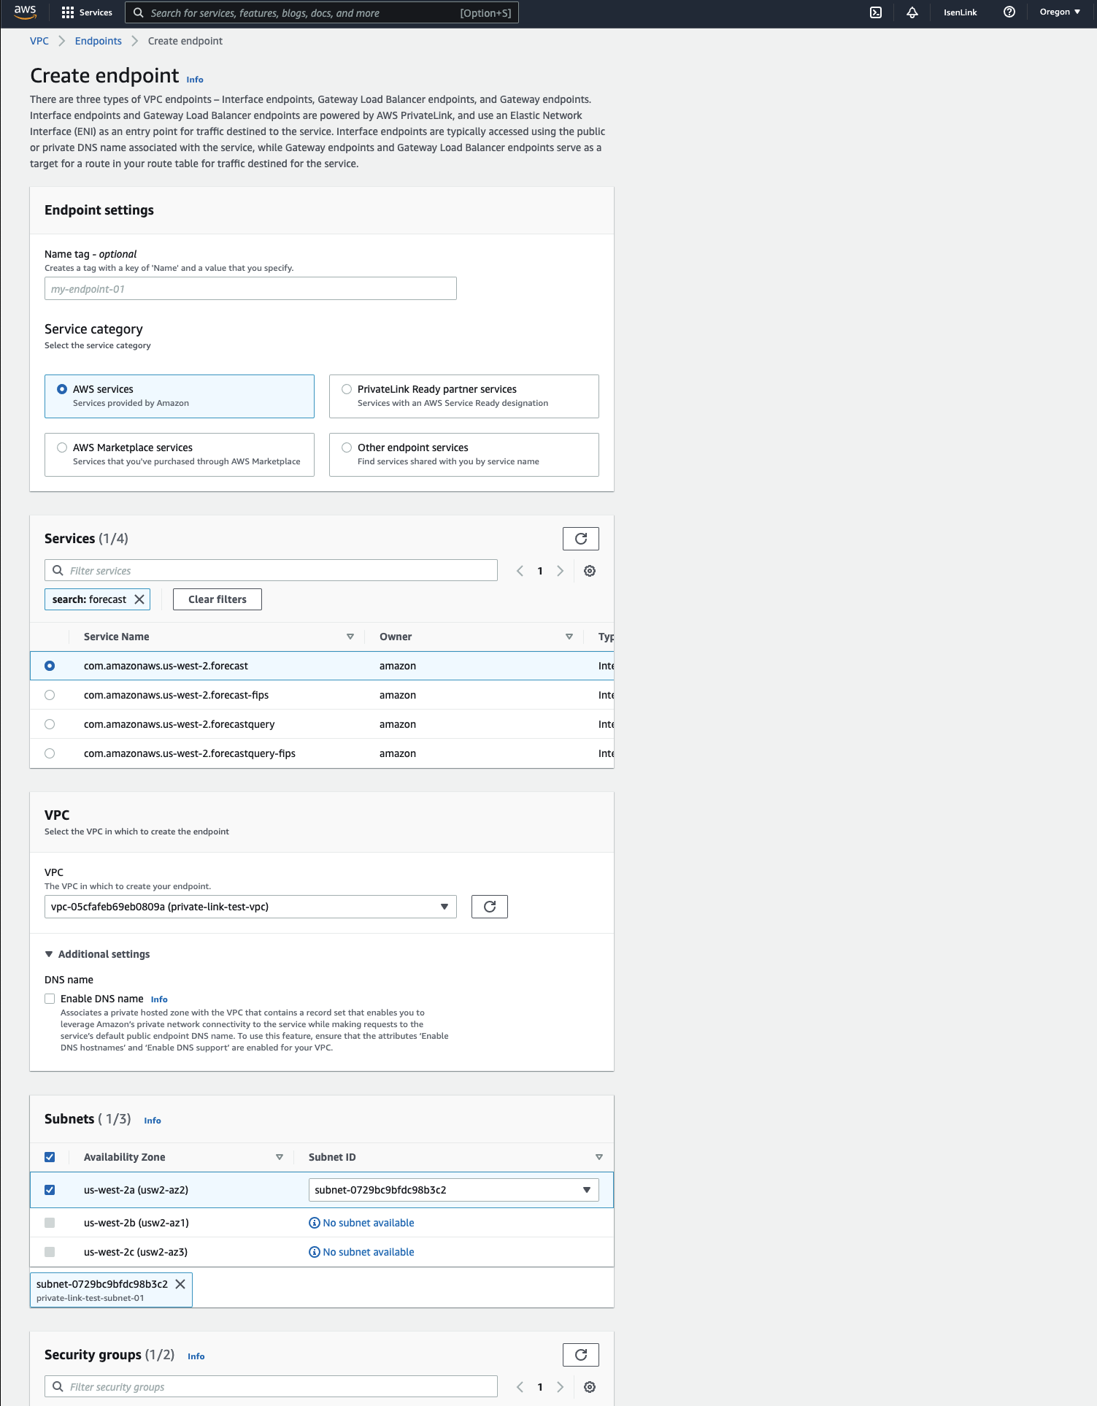1097x1406 pixels.
Task: Open the CloudShell terminal icon
Action: (x=876, y=12)
